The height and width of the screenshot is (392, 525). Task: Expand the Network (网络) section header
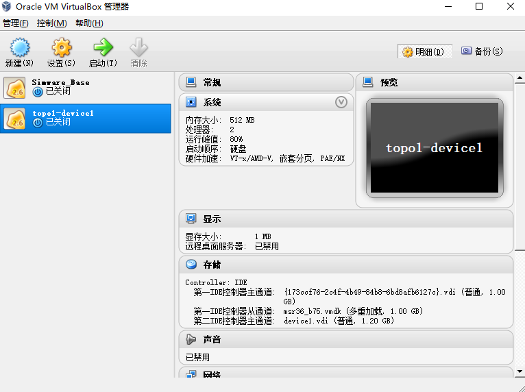point(212,373)
